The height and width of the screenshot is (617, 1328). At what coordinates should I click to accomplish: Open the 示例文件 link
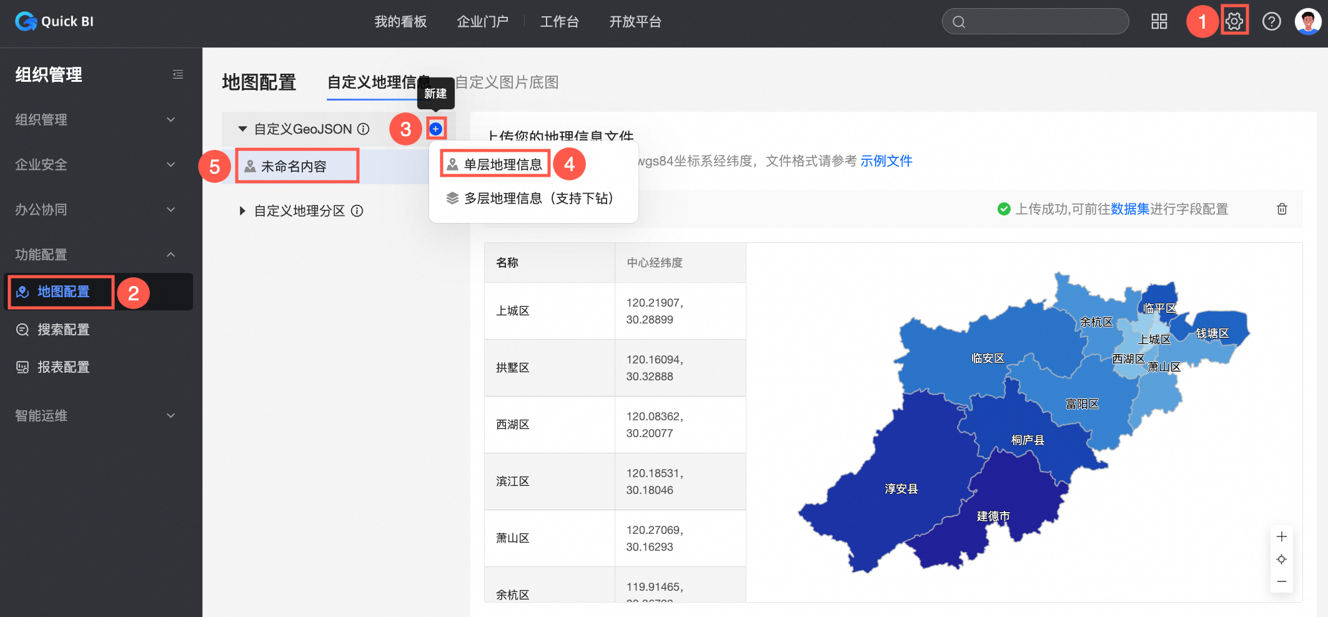(x=886, y=161)
